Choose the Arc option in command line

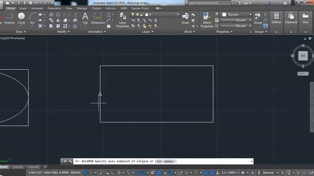[159, 161]
